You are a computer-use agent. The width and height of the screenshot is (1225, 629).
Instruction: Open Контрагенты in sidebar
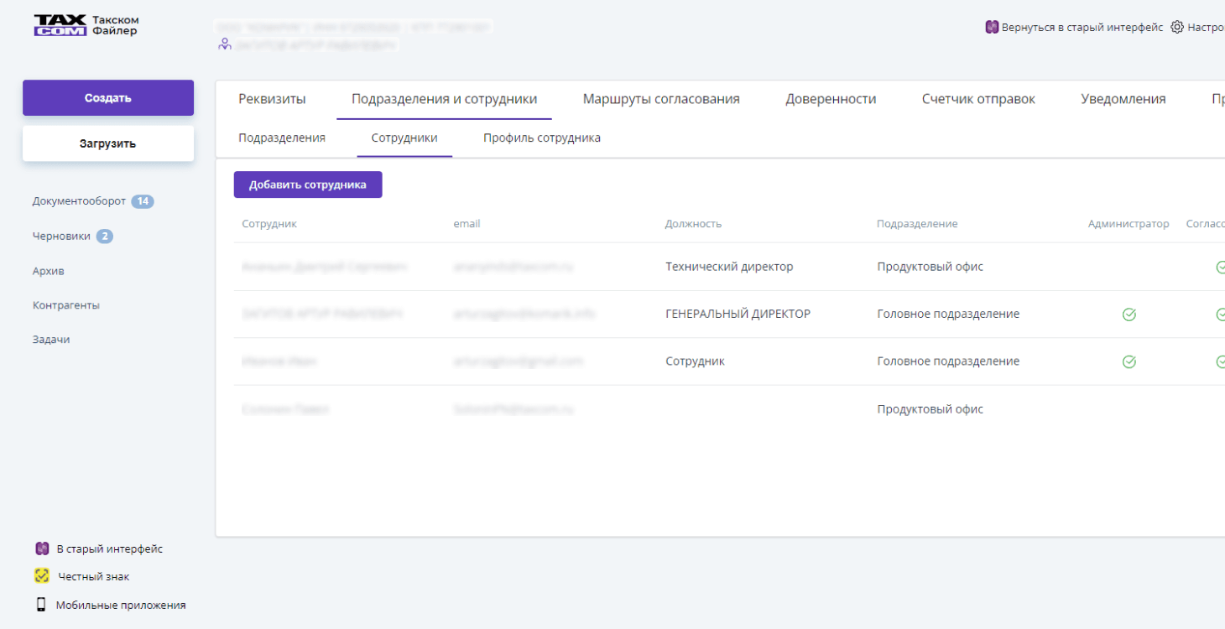tap(66, 305)
